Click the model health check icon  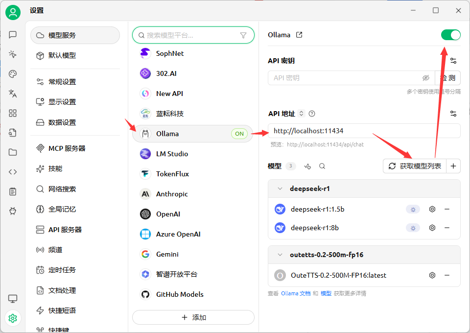point(307,166)
